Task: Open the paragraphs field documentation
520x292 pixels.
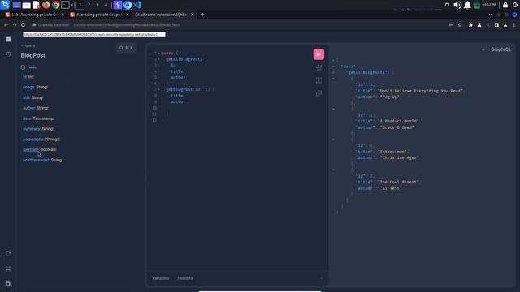Action: (33, 140)
